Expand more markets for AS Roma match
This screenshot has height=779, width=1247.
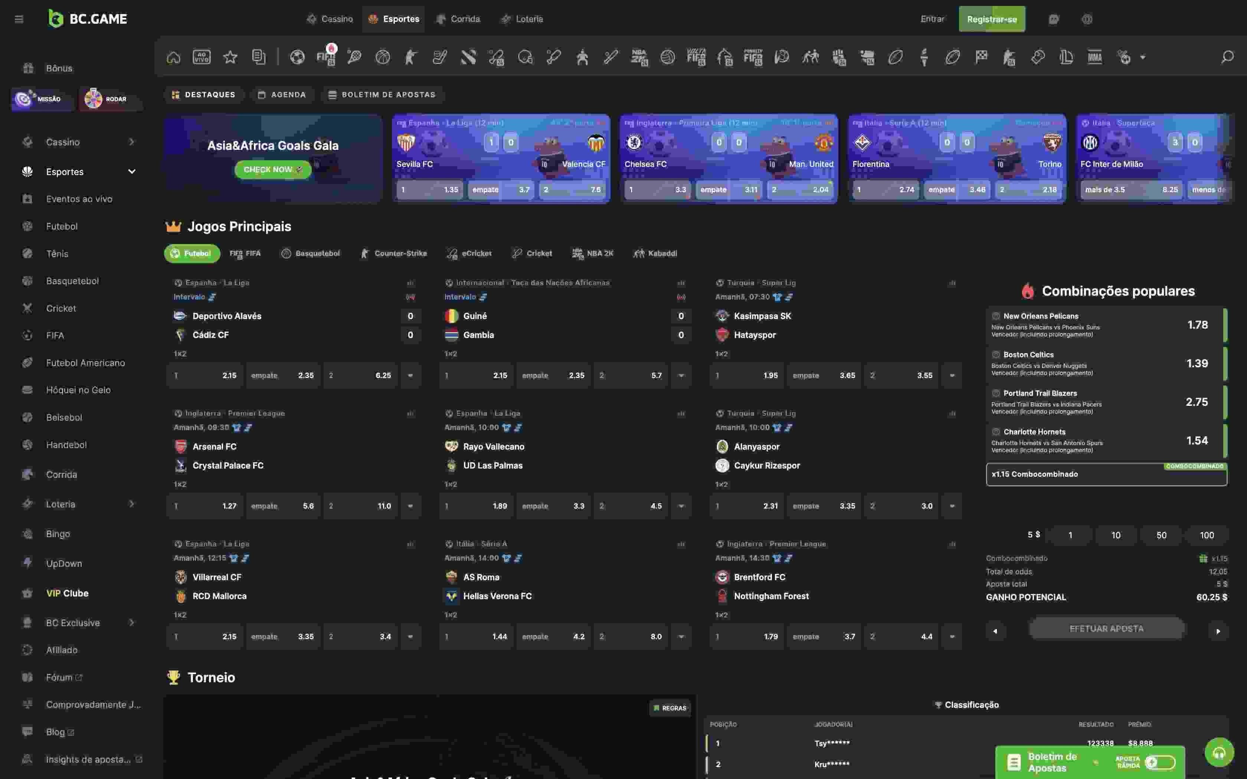click(681, 637)
